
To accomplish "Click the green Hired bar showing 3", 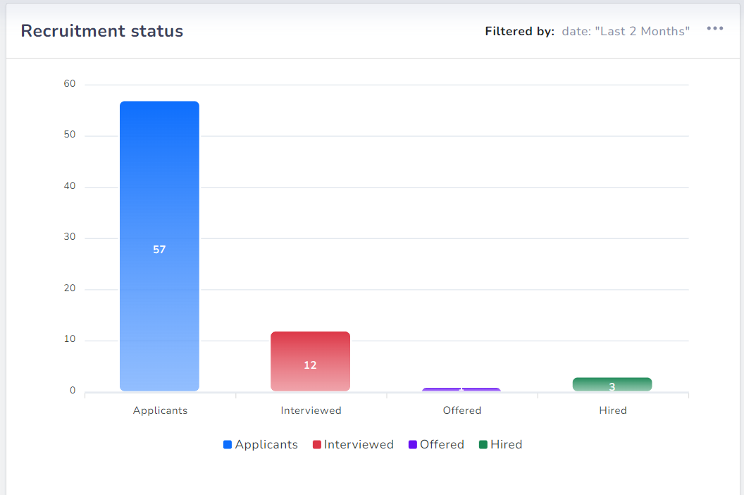I will pyautogui.click(x=612, y=384).
